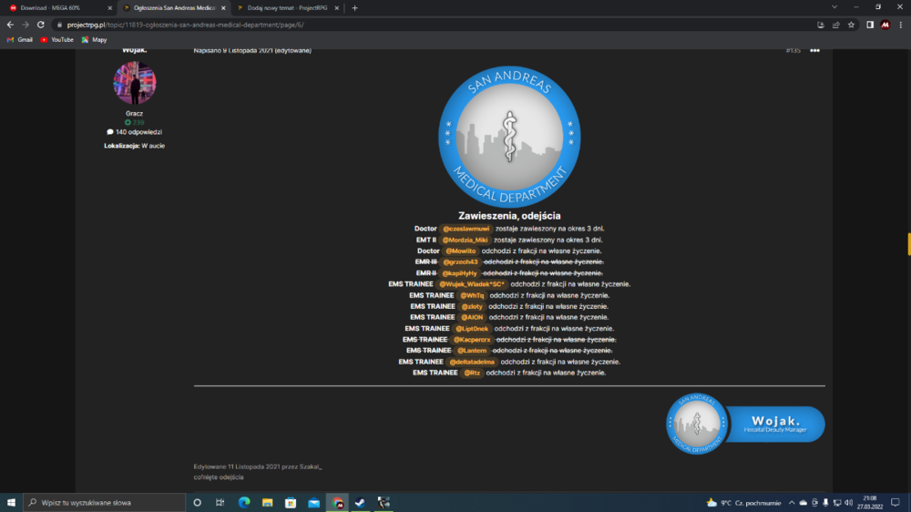911x512 pixels.
Task: Open the red M profile avatar
Action: (885, 25)
